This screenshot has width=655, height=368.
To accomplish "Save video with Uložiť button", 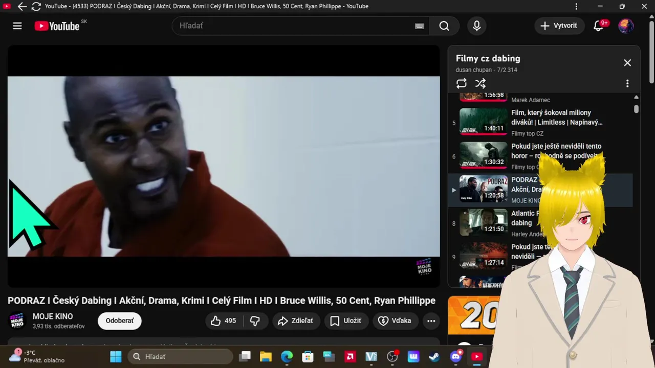I will click(346, 321).
